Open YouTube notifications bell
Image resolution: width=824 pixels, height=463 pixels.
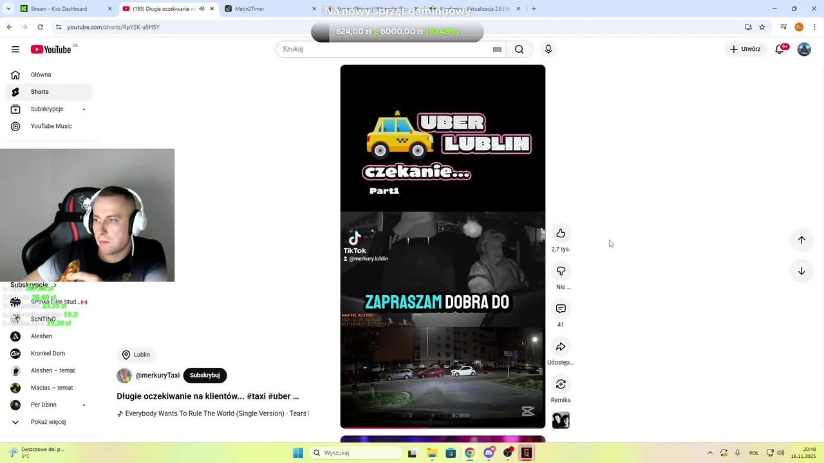pyautogui.click(x=780, y=49)
